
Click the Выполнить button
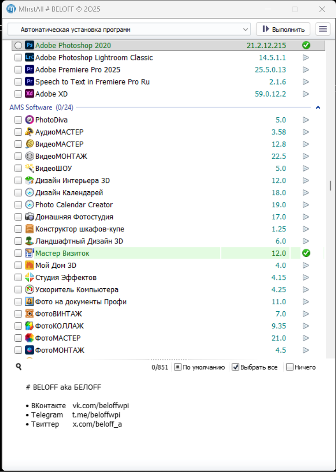(x=283, y=29)
